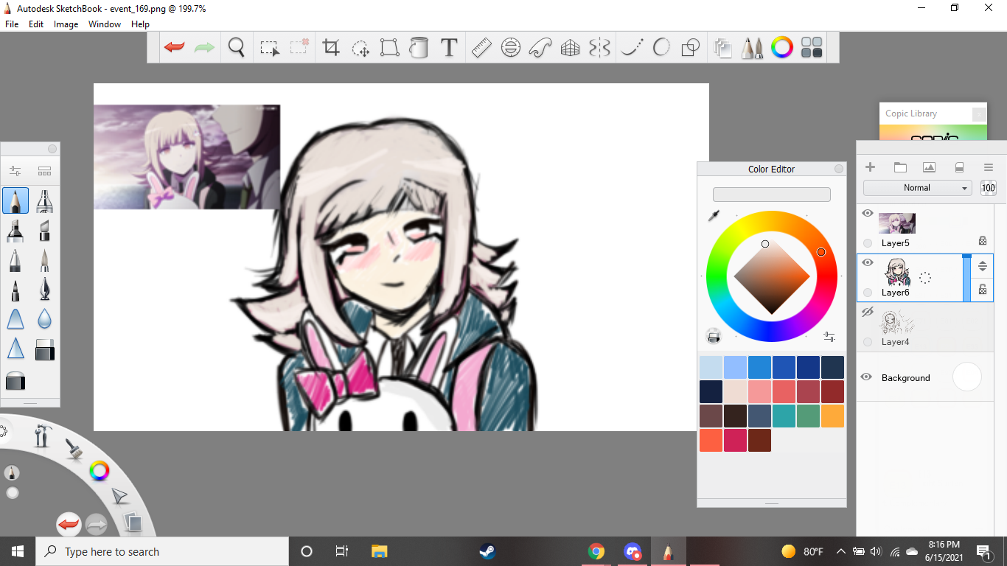Choose the Crop tool

[x=331, y=48]
